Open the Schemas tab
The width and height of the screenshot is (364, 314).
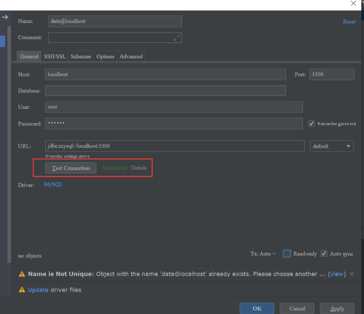point(81,56)
